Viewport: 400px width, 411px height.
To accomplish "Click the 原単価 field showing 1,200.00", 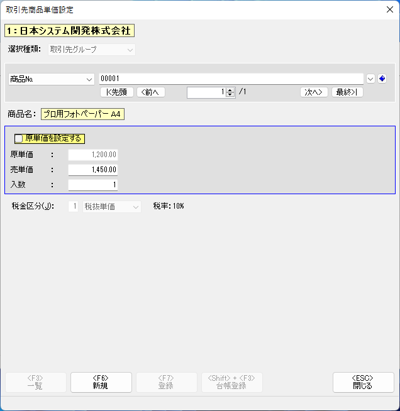I will click(93, 155).
